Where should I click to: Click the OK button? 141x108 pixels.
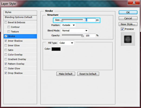pos(128,12)
